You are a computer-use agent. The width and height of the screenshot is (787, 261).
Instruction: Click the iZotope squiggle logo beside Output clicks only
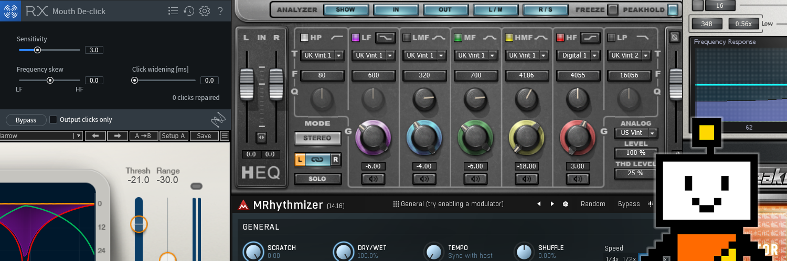point(218,120)
